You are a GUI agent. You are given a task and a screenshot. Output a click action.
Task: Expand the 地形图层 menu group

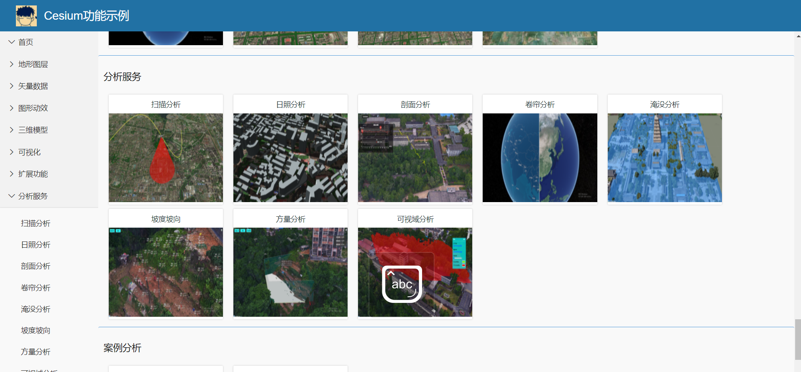pyautogui.click(x=33, y=64)
